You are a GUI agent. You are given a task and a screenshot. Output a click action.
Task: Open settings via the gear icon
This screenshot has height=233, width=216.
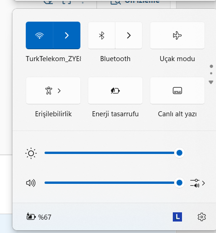tap(202, 217)
